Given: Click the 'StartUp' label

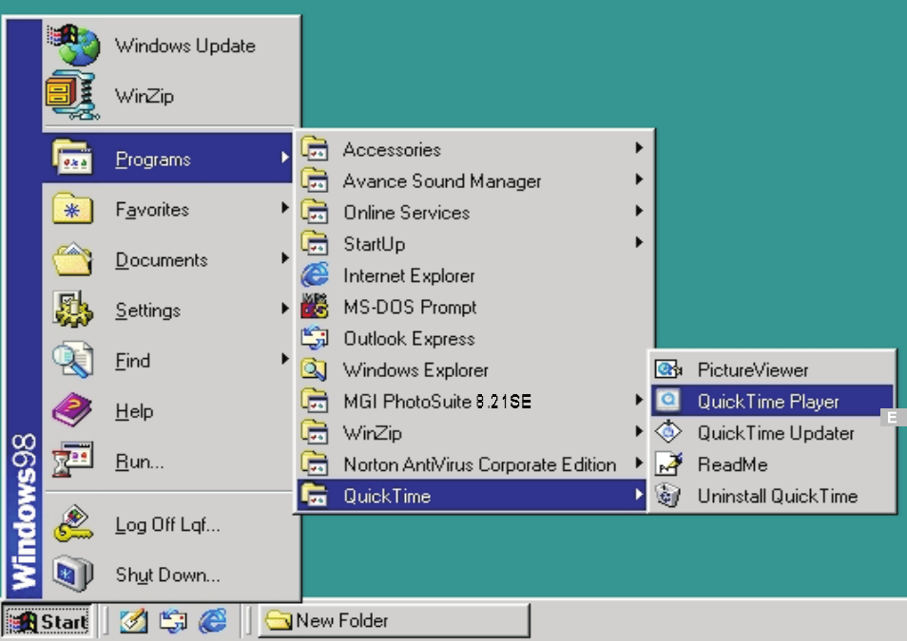Looking at the screenshot, I should pos(375,244).
